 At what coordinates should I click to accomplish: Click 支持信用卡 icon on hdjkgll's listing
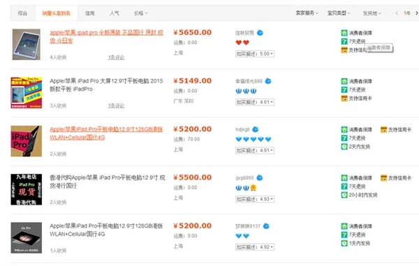point(383,130)
